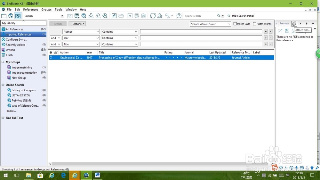Click the Insert Citation quotation mark icon
This screenshot has width=320, height=180.
tap(130, 16)
